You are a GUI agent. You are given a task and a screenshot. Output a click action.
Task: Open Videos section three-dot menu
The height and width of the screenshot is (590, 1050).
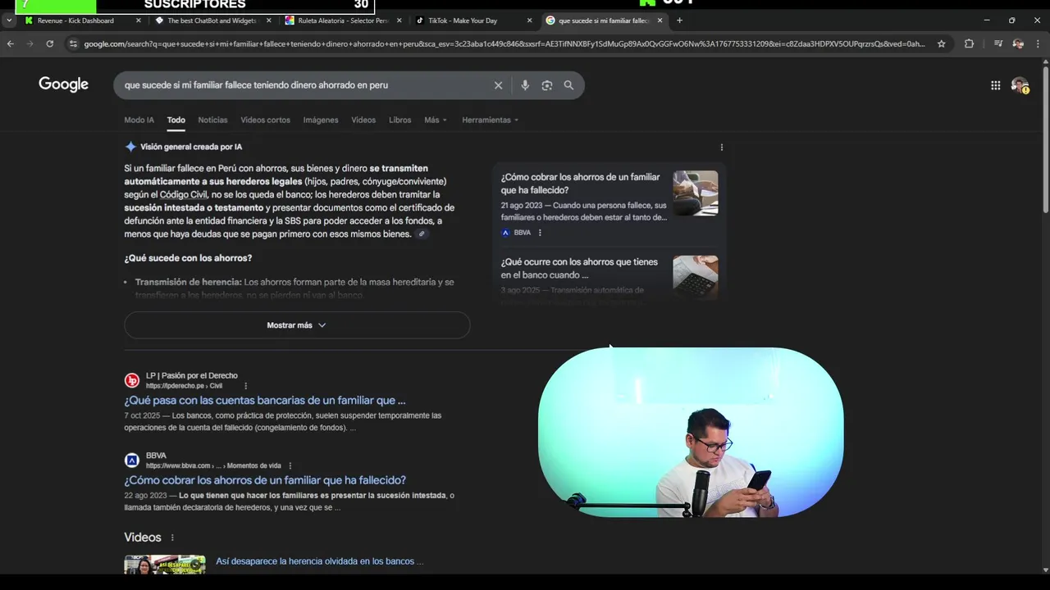pyautogui.click(x=172, y=538)
